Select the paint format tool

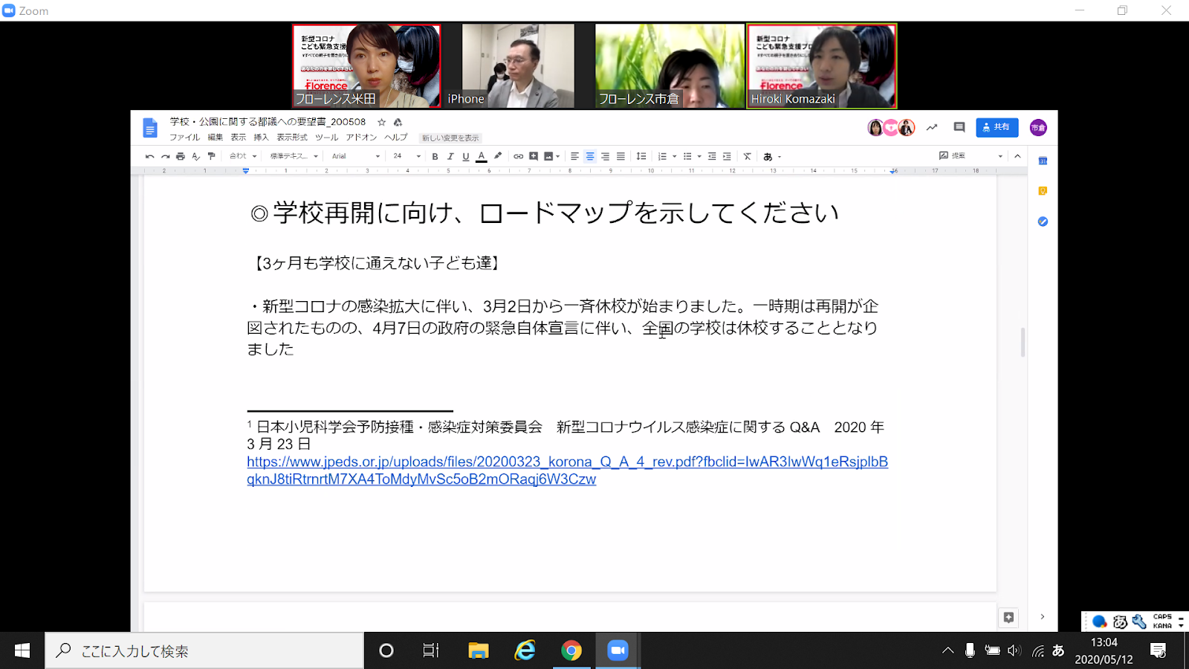[x=212, y=156]
